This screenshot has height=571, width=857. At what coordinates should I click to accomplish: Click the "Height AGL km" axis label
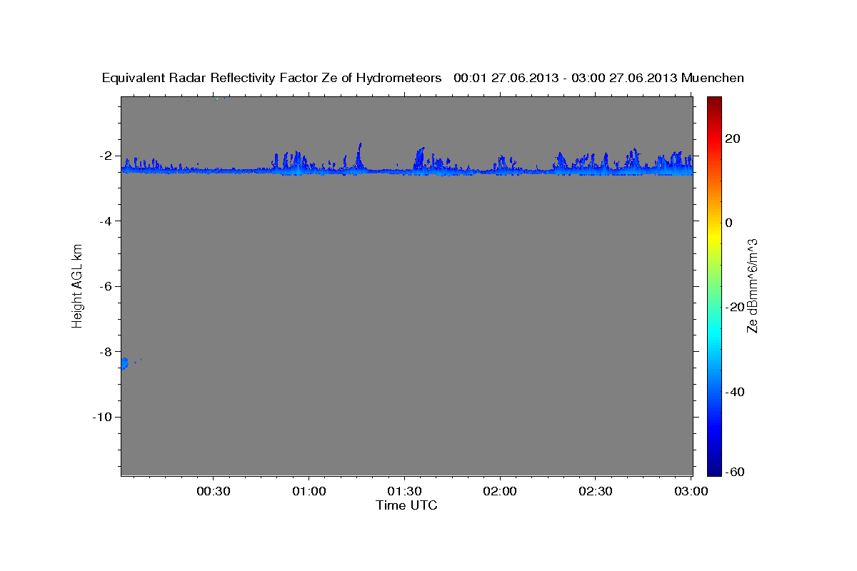point(77,285)
